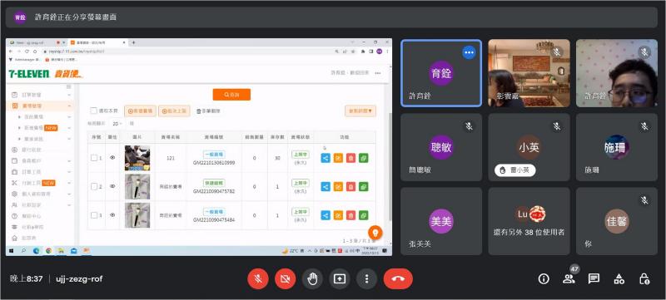The width and height of the screenshot is (666, 300).
Task: Toggle eye icon for GM2210130610999 row
Action: click(x=112, y=158)
